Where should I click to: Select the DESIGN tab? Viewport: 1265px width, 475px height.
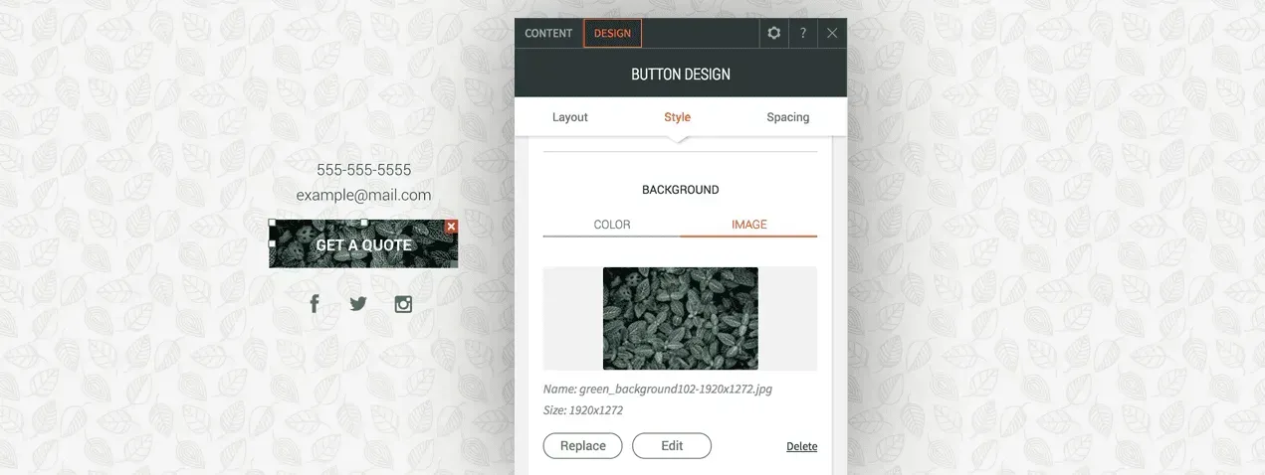coord(613,33)
